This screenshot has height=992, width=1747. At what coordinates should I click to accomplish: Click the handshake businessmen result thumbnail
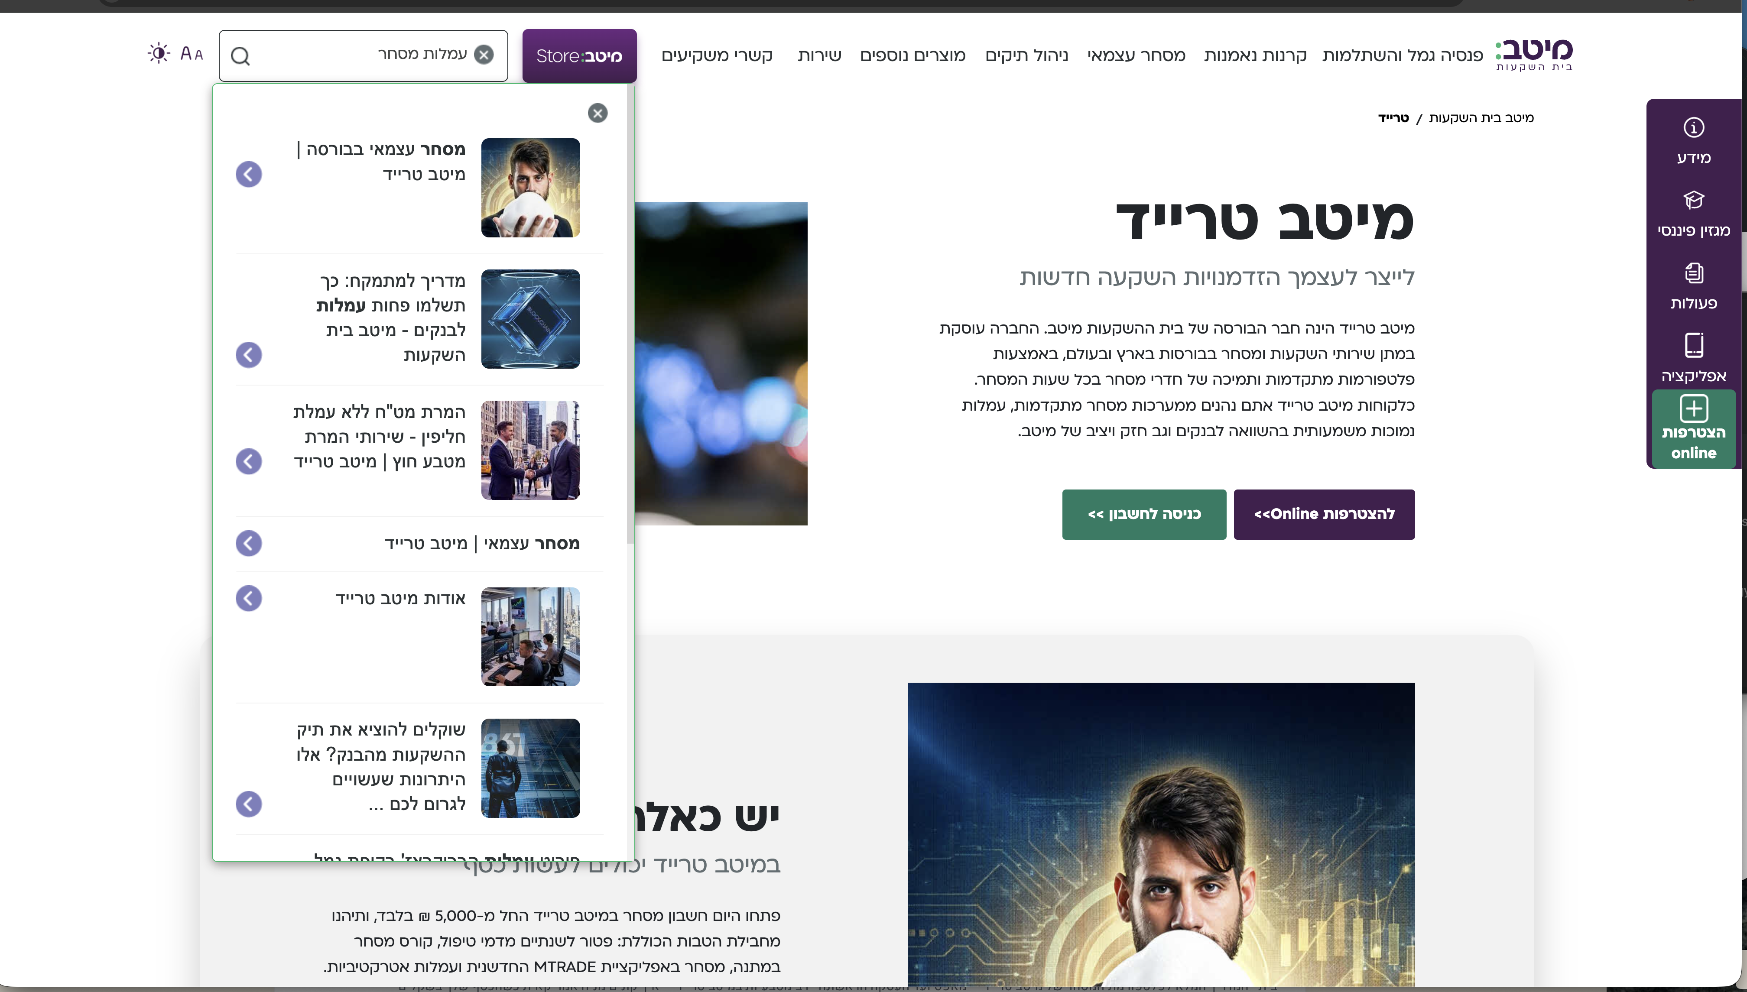pyautogui.click(x=531, y=451)
